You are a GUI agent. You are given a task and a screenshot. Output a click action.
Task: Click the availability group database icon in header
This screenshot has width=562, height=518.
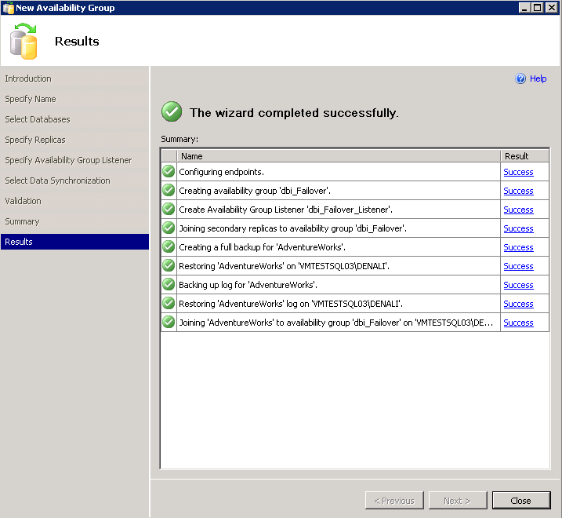pos(24,42)
